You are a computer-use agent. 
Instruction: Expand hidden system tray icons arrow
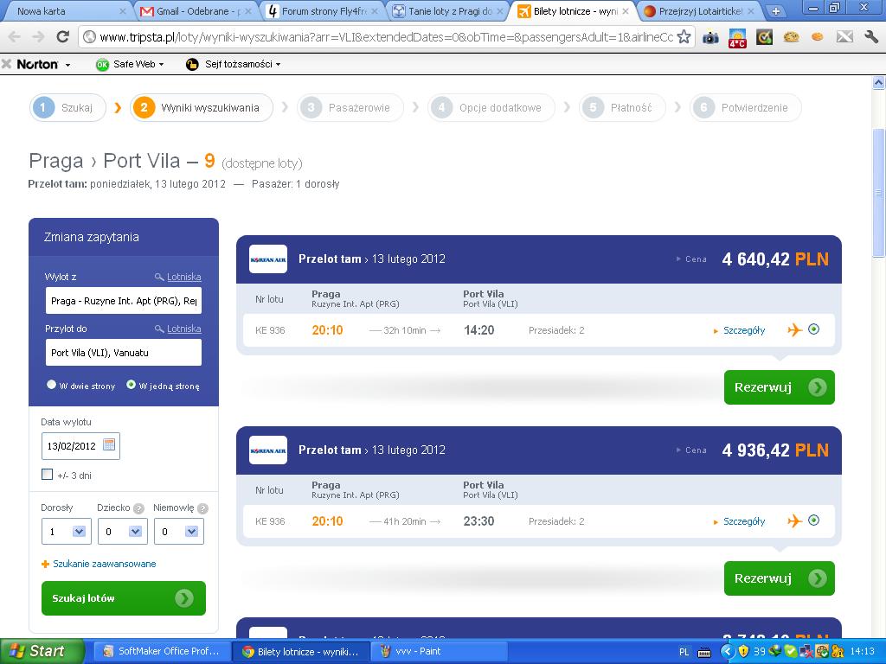click(727, 652)
